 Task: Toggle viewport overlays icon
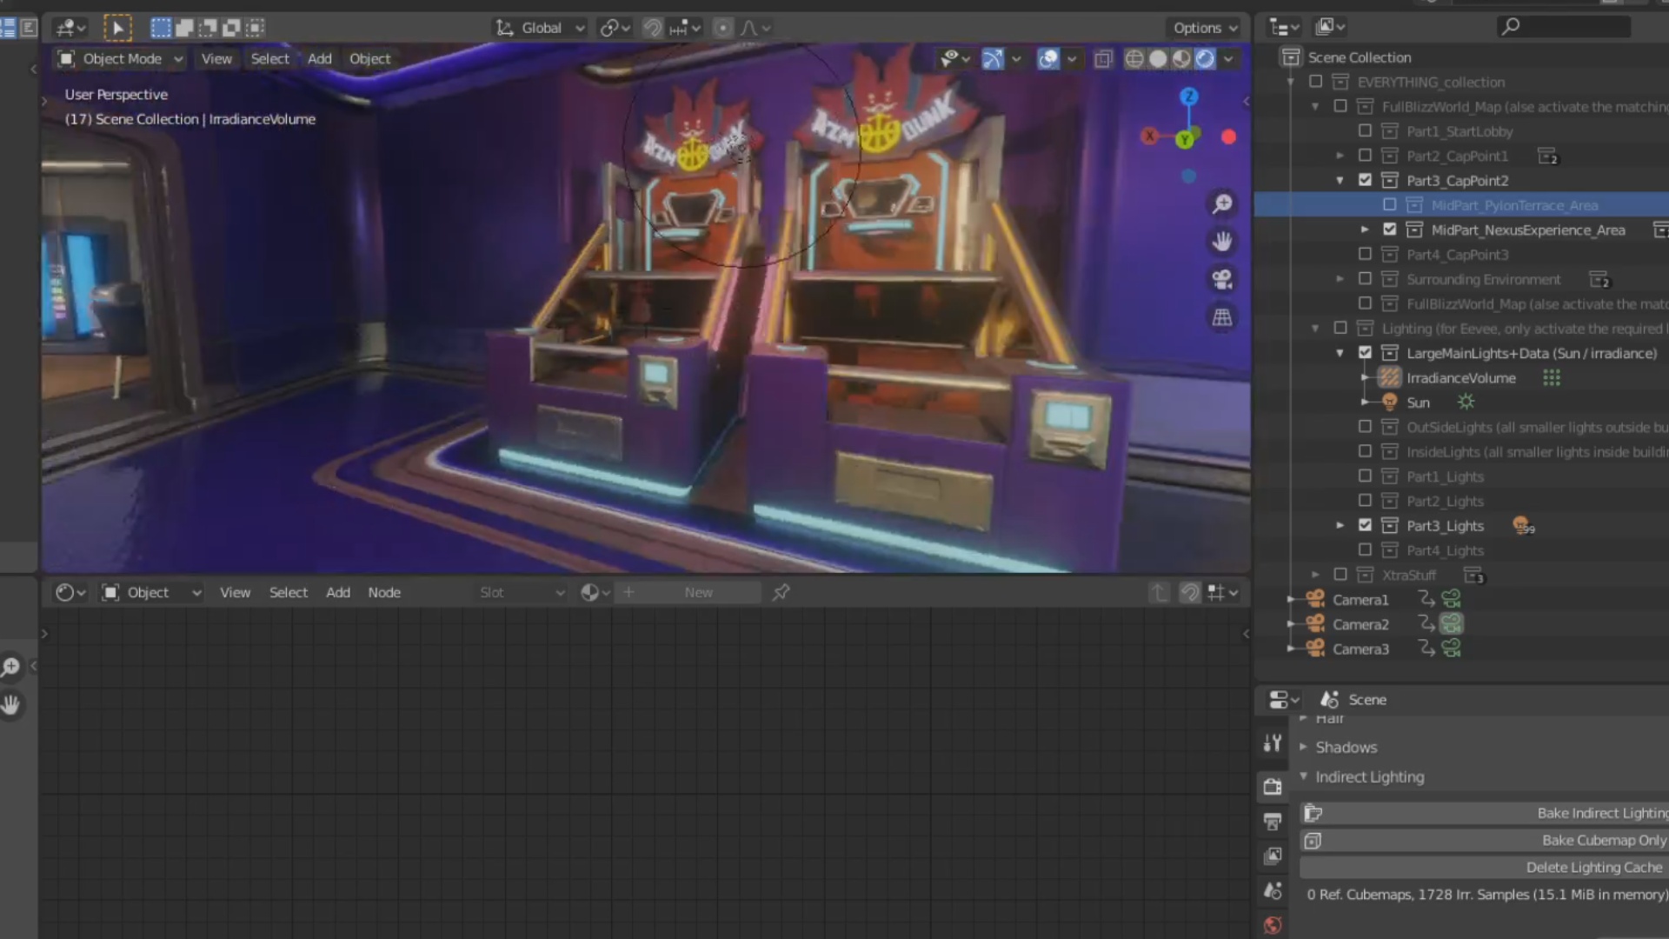(x=1048, y=58)
